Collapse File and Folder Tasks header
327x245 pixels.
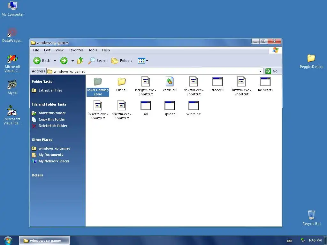pos(49,104)
